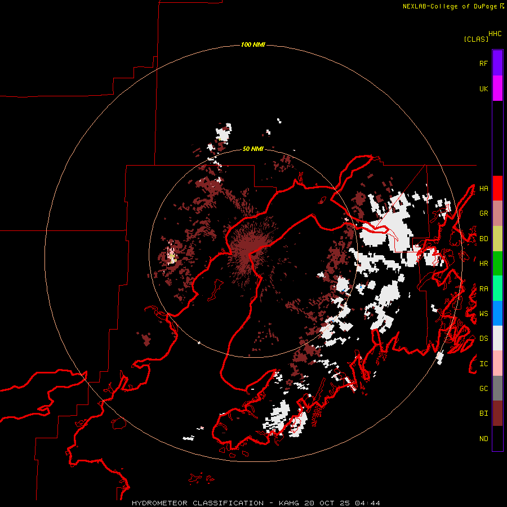
Task: Click the RA legend label
Action: point(483,289)
